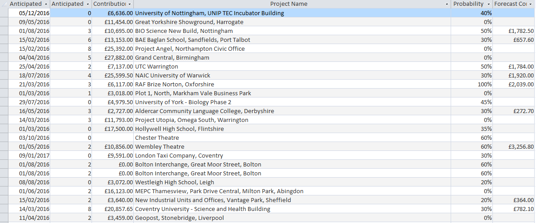
Task: Select the date cell 11/04/2016
Action: [29, 218]
